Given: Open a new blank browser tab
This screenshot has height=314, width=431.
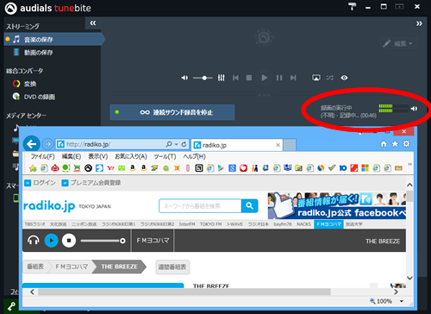Looking at the screenshot, I should point(290,145).
